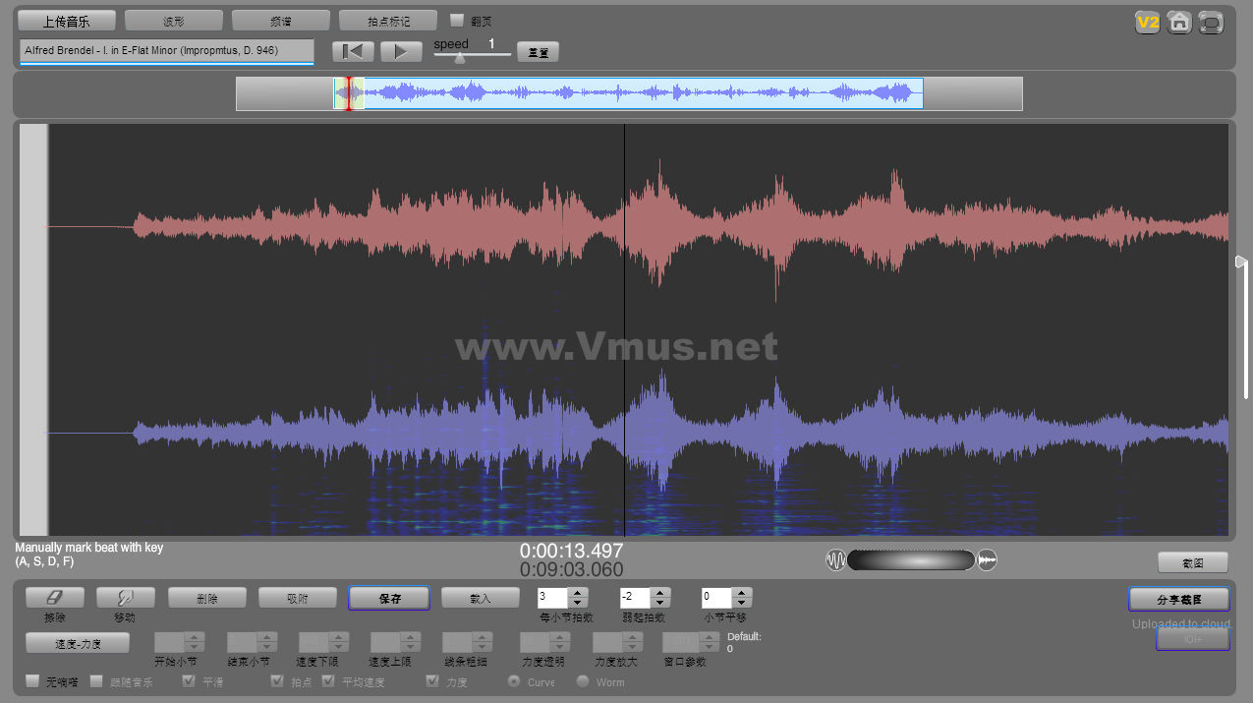The width and height of the screenshot is (1253, 703).
Task: Click the 删除 (delete) button
Action: (x=207, y=598)
